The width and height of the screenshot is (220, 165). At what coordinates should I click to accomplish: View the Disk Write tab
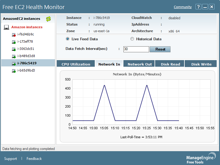pos(201,64)
